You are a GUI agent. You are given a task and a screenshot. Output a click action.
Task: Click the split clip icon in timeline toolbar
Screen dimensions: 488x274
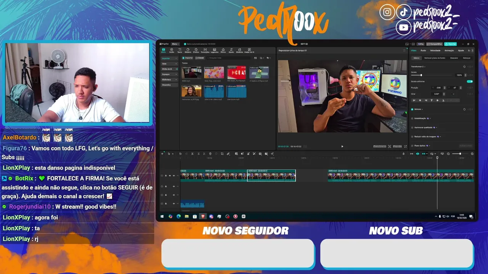point(193,154)
